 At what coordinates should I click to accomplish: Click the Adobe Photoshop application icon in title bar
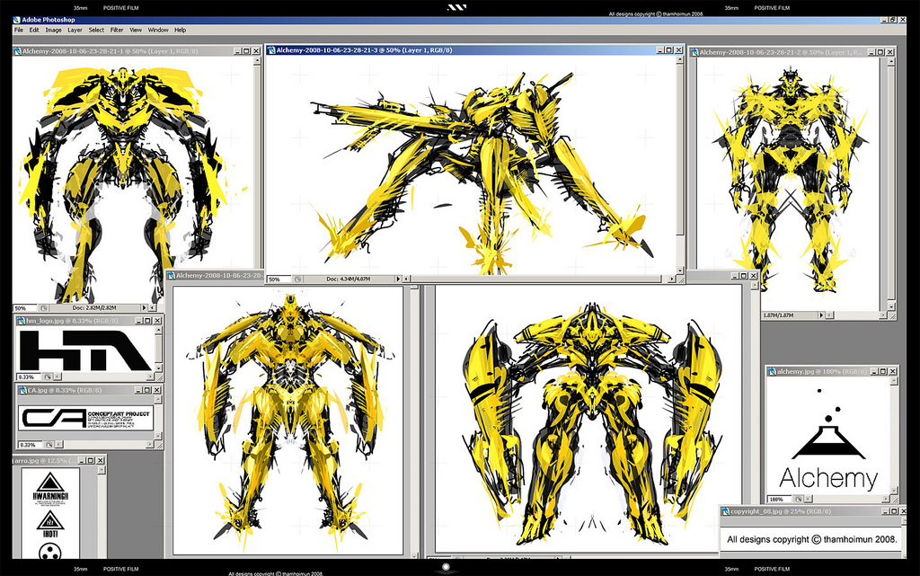pyautogui.click(x=17, y=20)
